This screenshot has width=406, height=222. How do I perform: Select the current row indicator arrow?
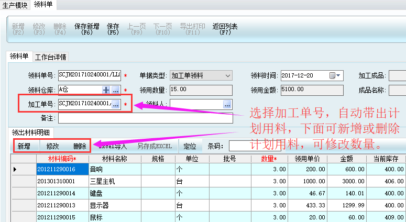point(15,169)
